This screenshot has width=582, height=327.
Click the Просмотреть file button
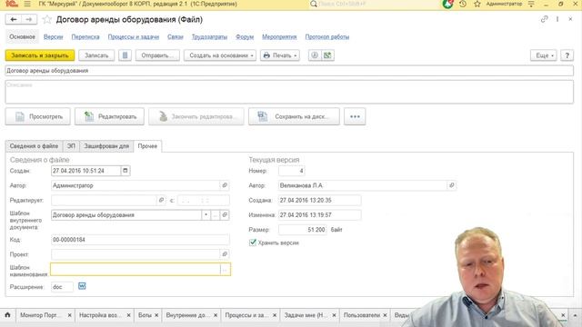(38, 116)
